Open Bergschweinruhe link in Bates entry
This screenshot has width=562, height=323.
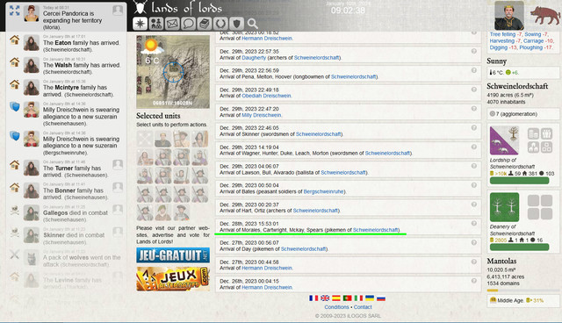pos(324,191)
